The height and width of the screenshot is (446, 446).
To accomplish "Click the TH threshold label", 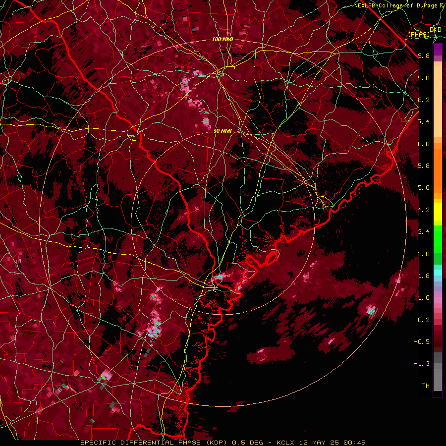I will pos(426,386).
